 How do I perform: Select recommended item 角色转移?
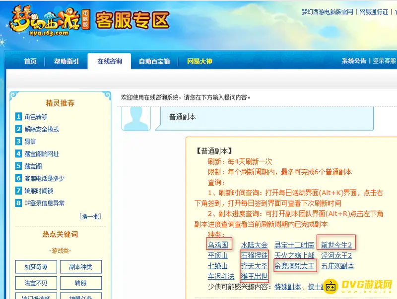(x=36, y=117)
